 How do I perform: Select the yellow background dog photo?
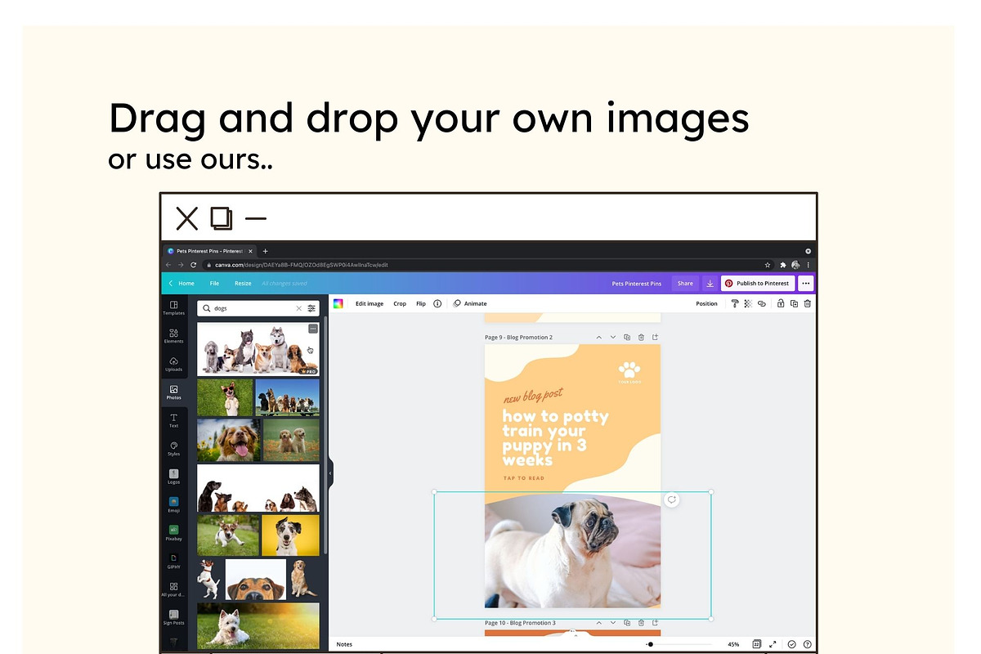tap(290, 535)
